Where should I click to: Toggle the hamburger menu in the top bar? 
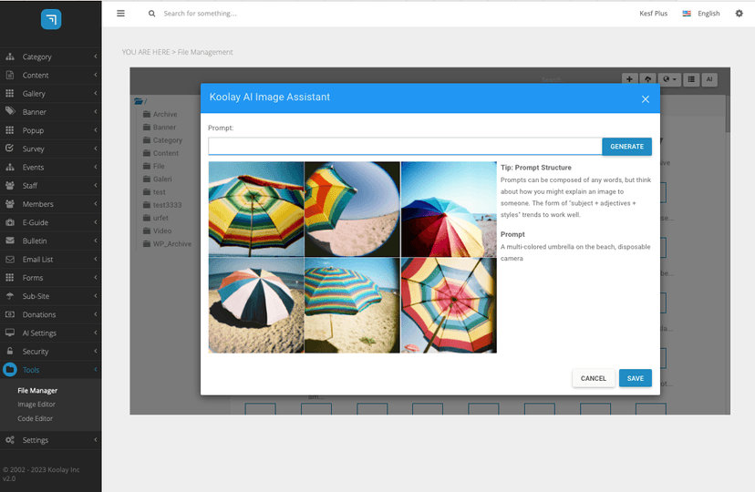121,14
